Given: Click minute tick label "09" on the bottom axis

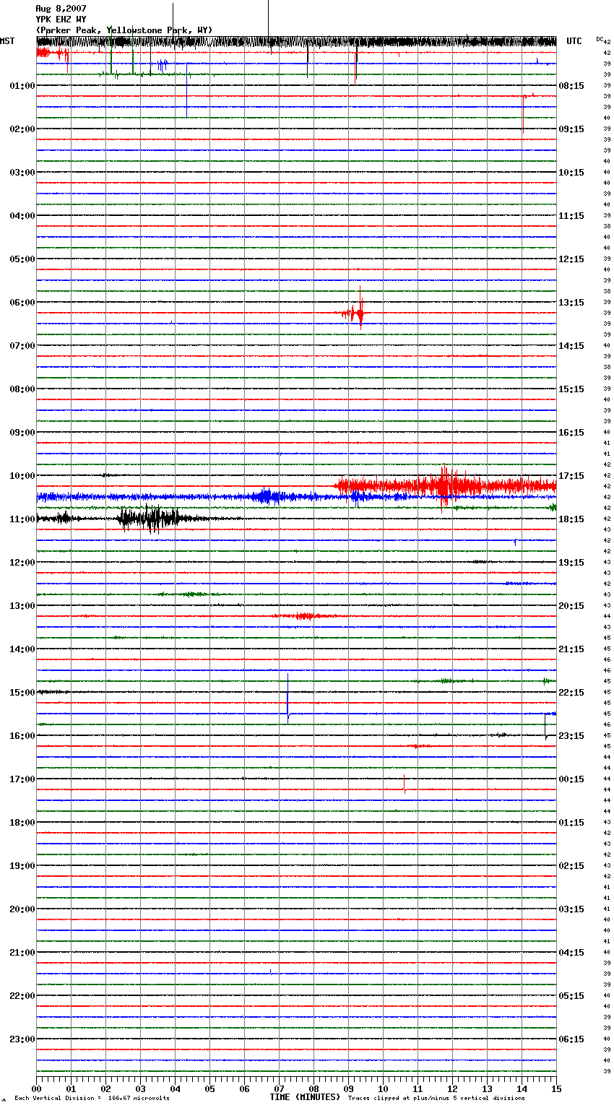Looking at the screenshot, I should point(348,1089).
